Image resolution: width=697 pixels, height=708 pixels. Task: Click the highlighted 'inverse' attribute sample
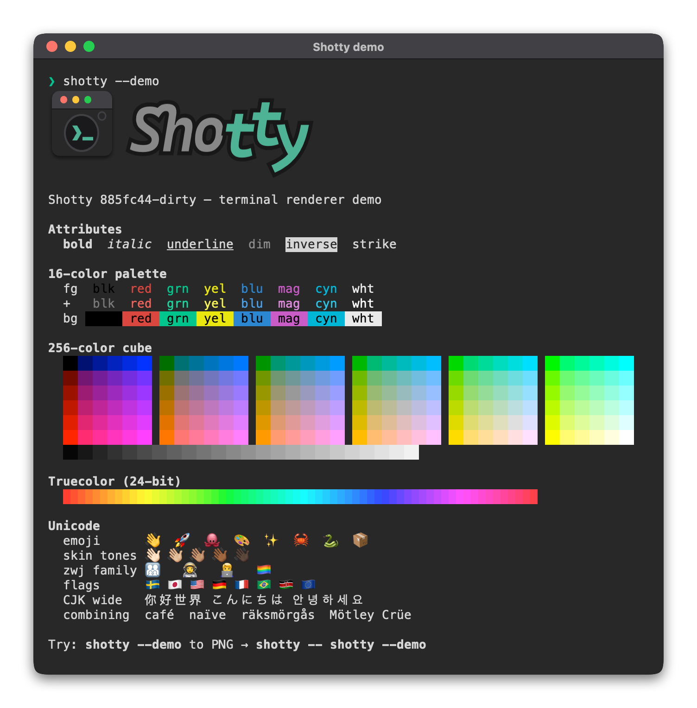[311, 244]
